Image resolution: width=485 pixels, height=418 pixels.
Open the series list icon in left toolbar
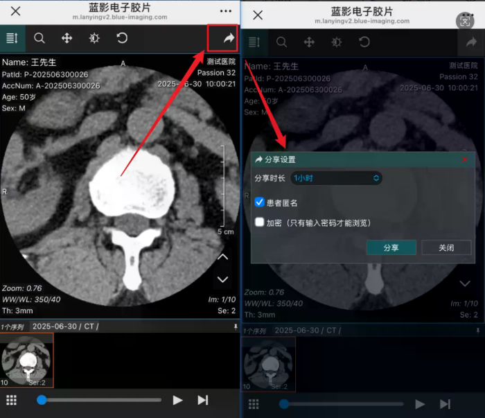tap(12, 39)
